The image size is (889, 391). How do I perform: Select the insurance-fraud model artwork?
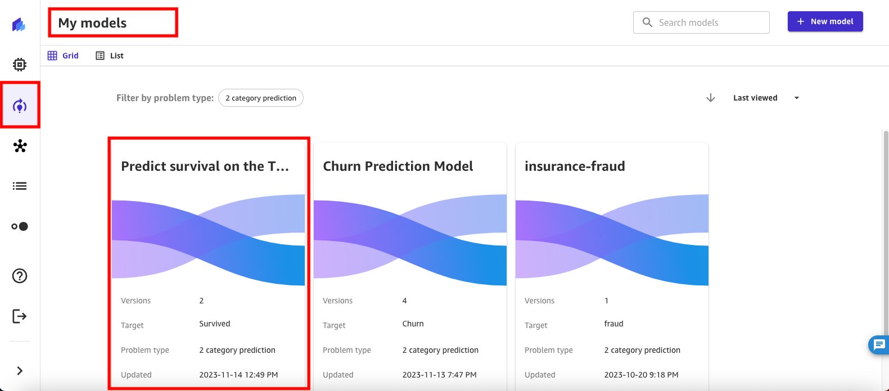coord(612,239)
